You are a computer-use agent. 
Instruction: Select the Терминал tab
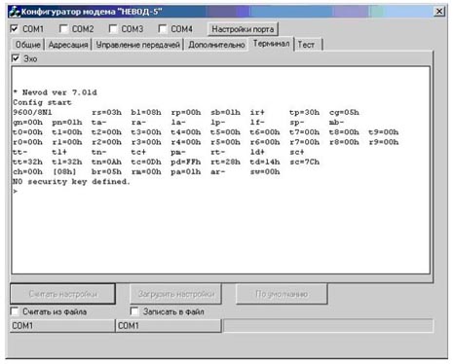coord(271,44)
